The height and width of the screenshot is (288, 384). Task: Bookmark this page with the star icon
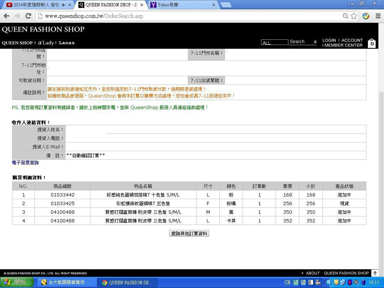354,16
